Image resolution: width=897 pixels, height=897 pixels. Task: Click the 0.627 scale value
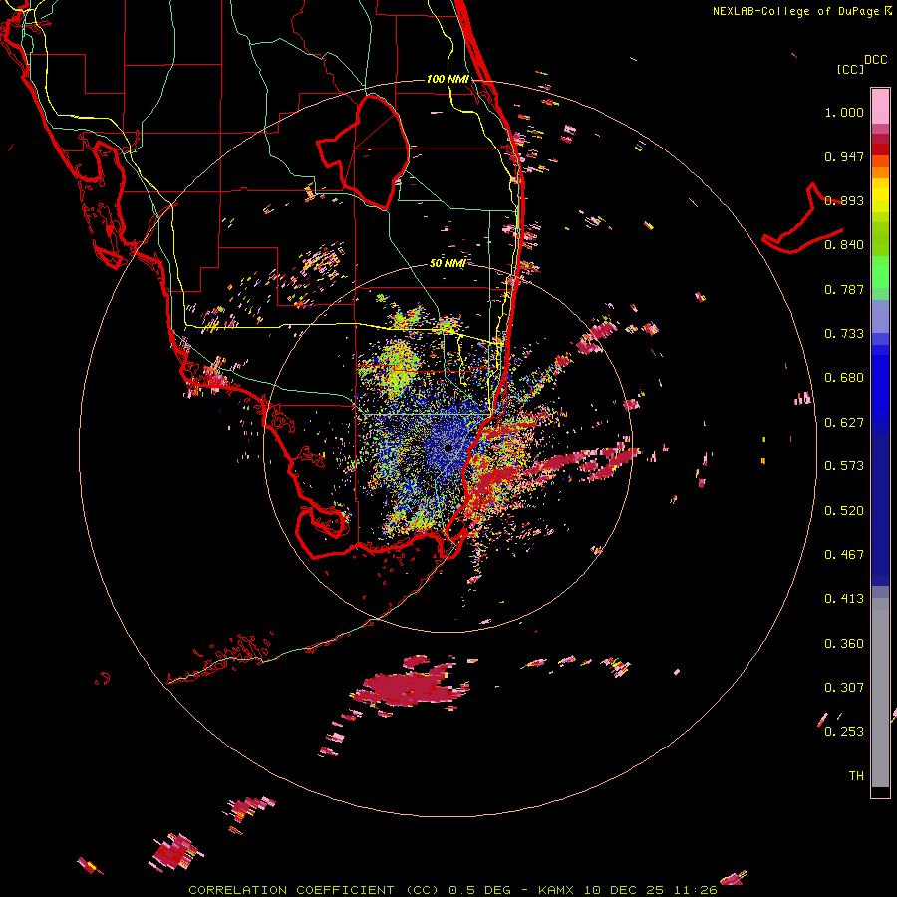tap(844, 423)
